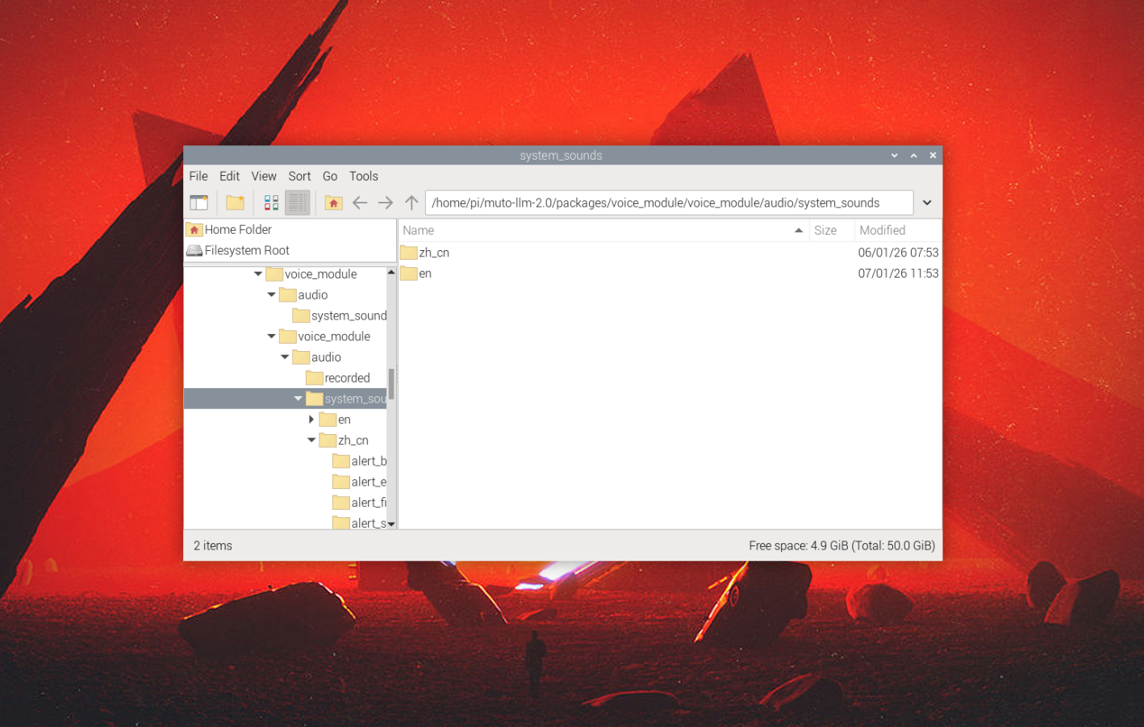The image size is (1144, 727).
Task: Select the alert_fi folder in the tree
Action: pyautogui.click(x=369, y=503)
